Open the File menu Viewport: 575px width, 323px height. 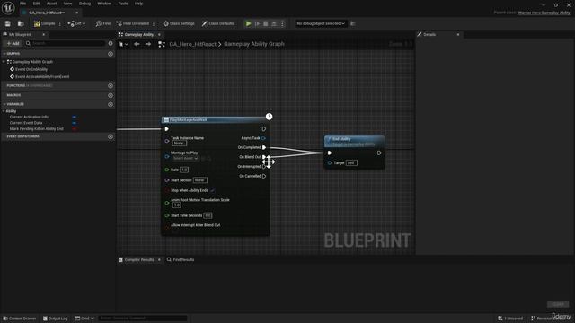[x=22, y=4]
